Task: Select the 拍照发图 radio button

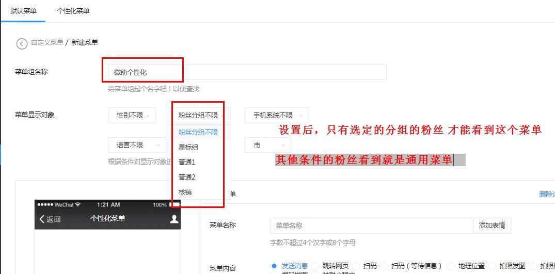Action: 492,266
